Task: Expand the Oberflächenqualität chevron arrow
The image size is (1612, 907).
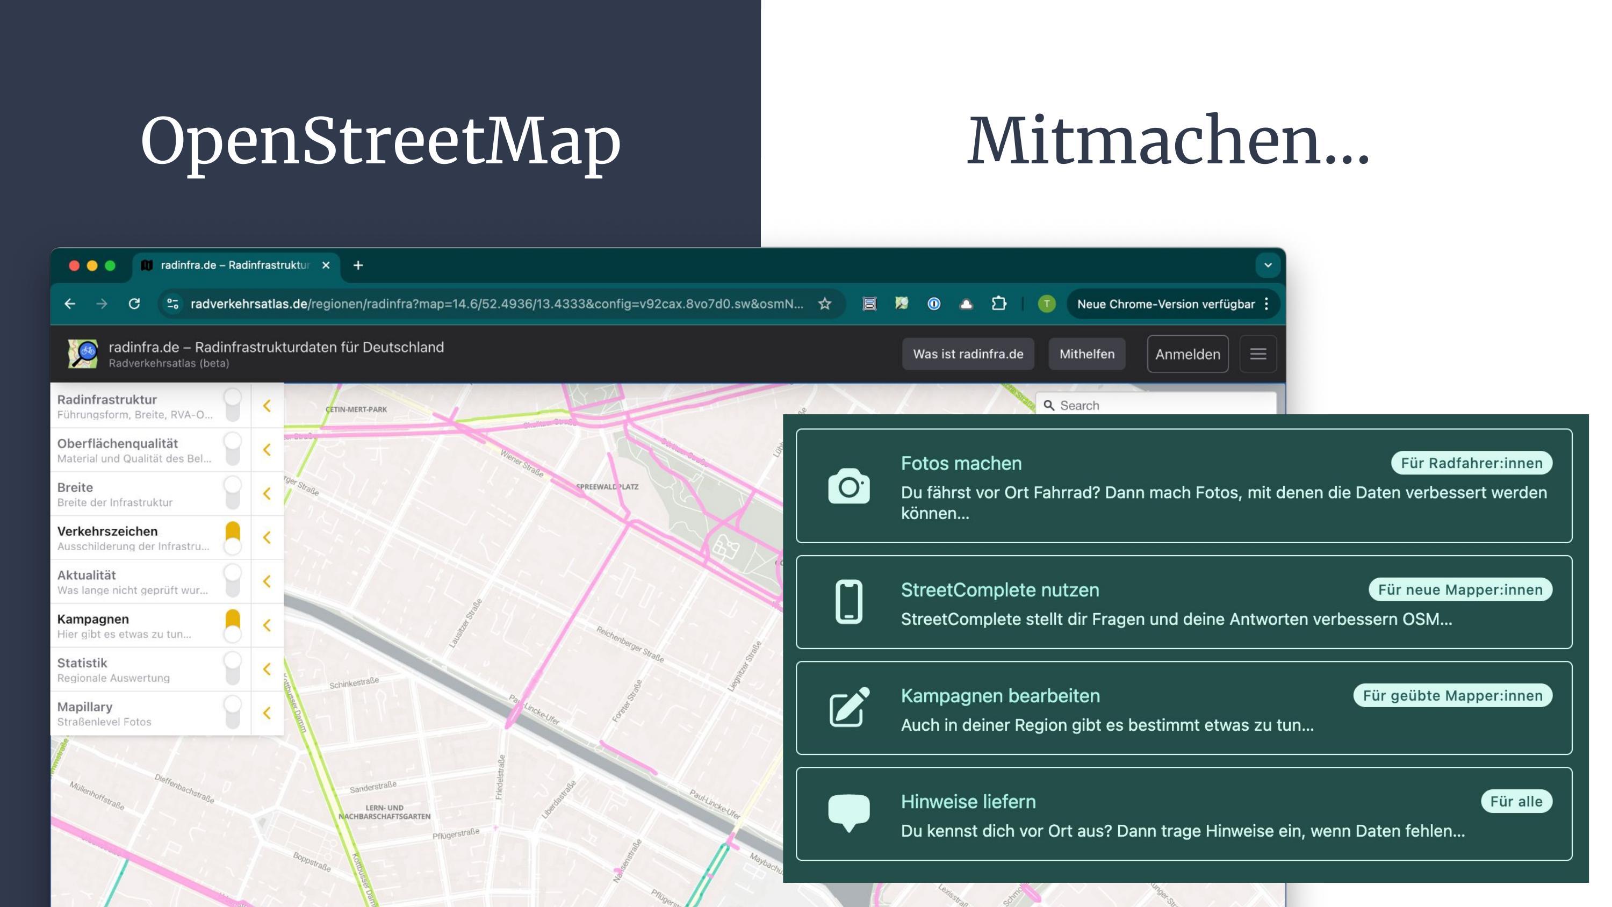Action: pos(267,450)
